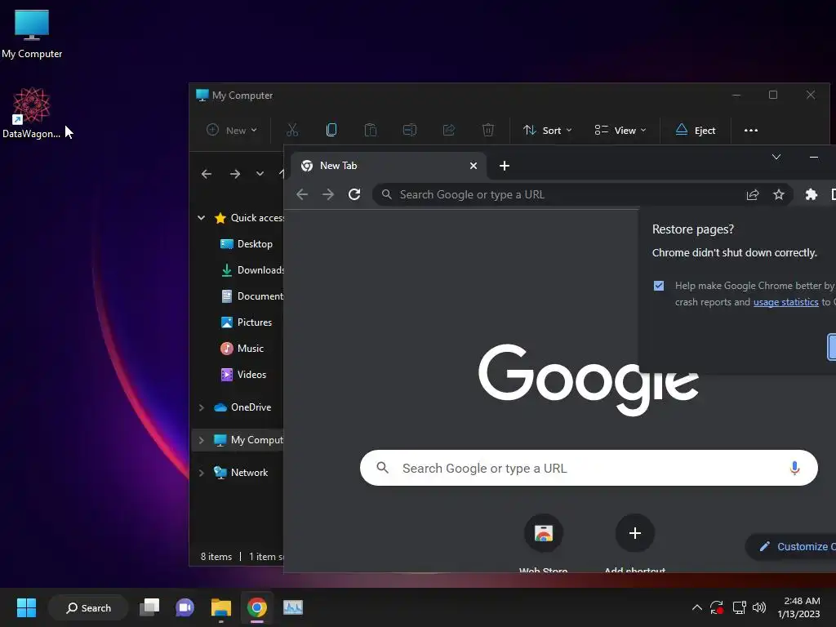This screenshot has height=627, width=836.
Task: Click the New Tab tab title
Action: pyautogui.click(x=339, y=166)
